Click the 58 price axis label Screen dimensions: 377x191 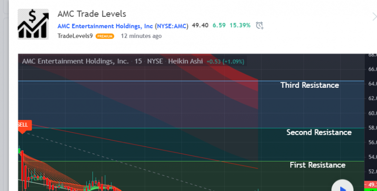tap(372, 128)
